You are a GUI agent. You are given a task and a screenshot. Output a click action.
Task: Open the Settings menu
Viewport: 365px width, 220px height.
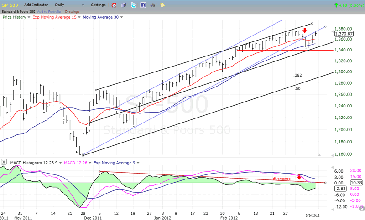[x=98, y=5]
